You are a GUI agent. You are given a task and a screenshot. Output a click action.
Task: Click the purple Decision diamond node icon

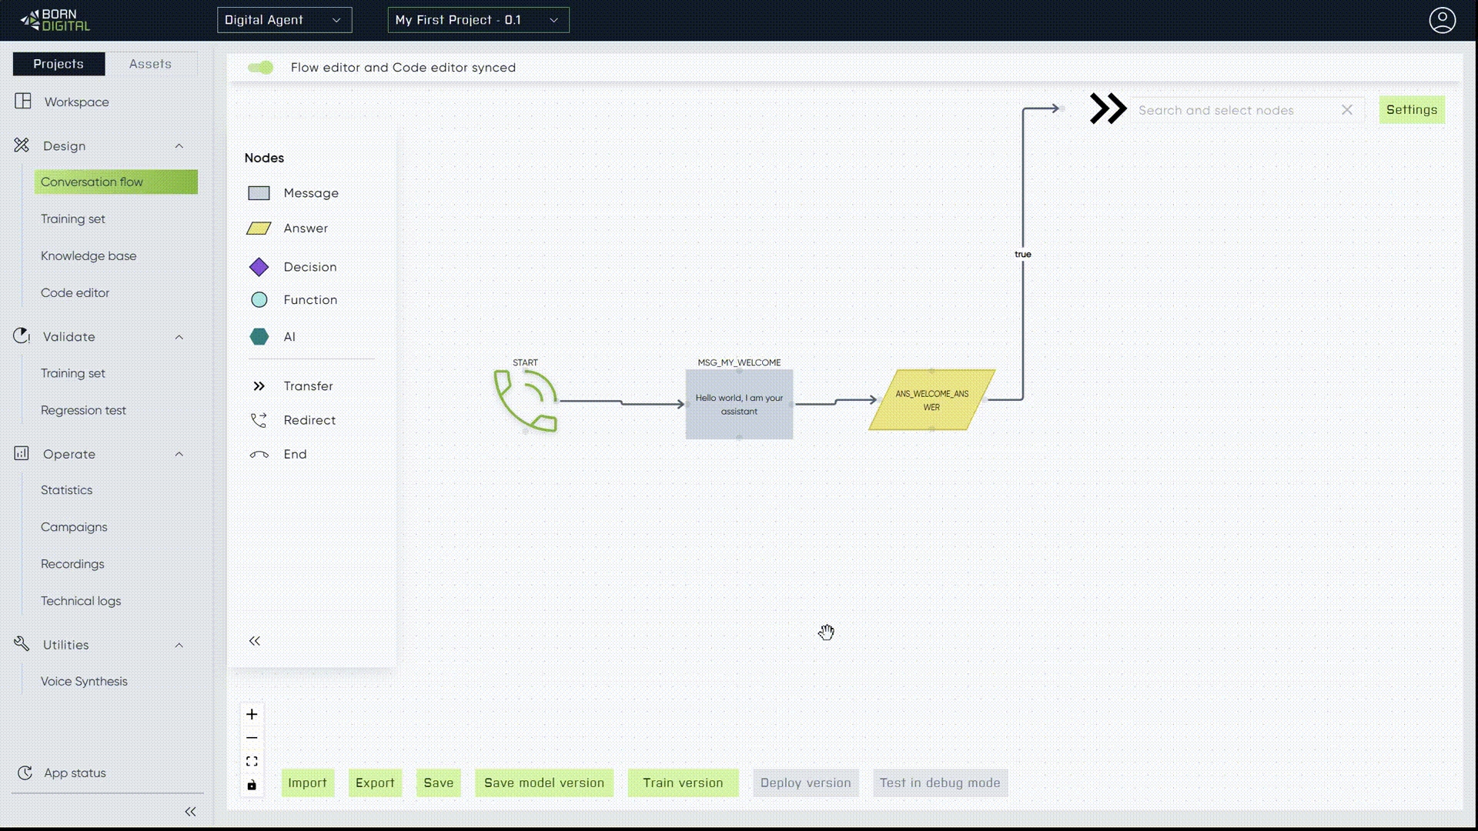(x=259, y=267)
